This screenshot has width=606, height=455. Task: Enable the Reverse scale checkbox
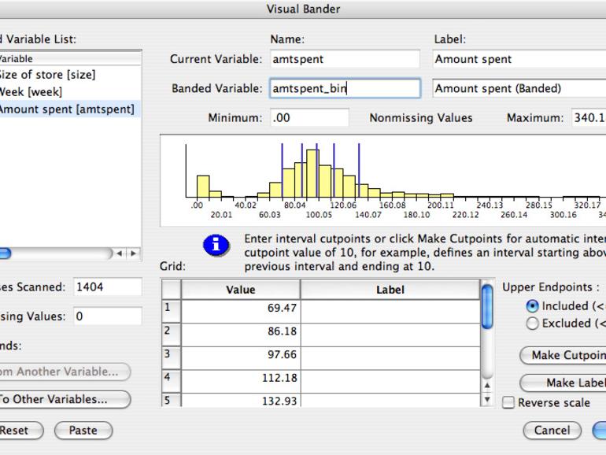(x=508, y=402)
